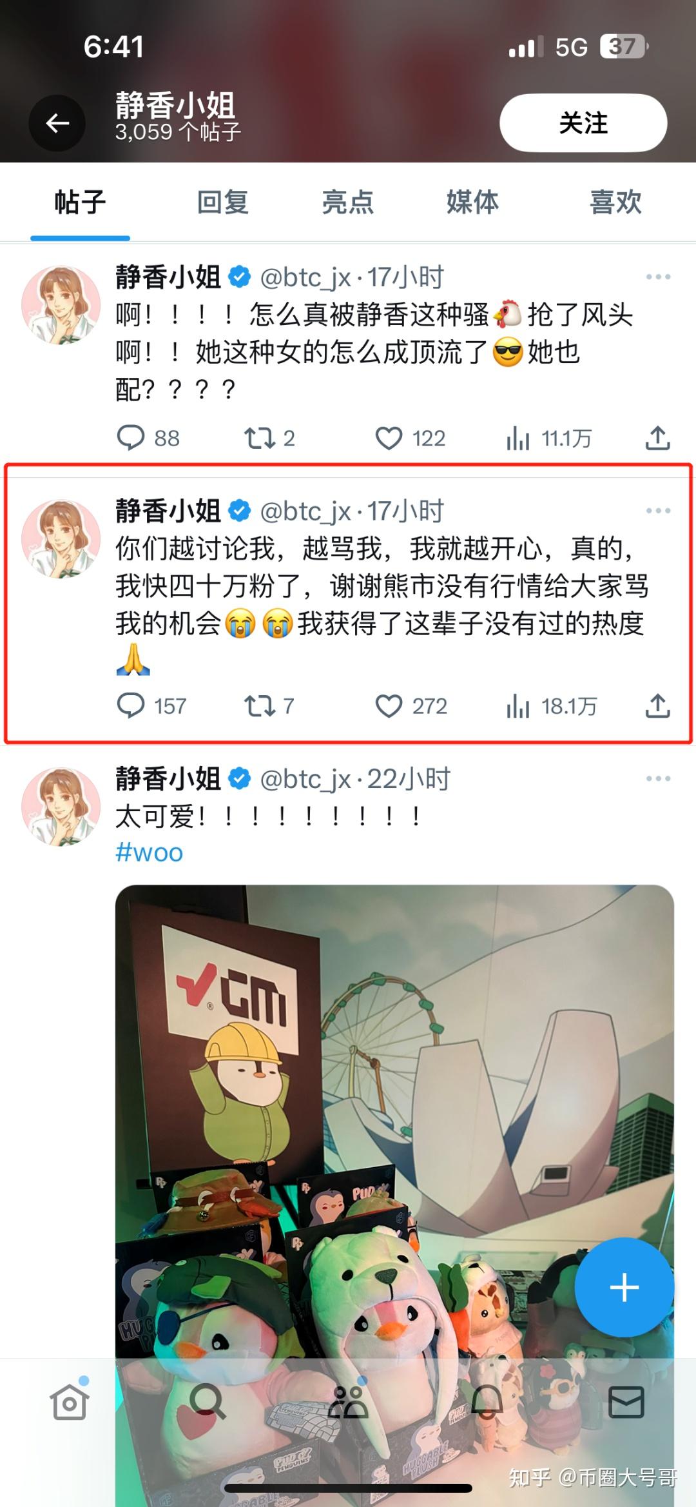
Task: Switch to the 媒体 tab
Action: (x=472, y=202)
